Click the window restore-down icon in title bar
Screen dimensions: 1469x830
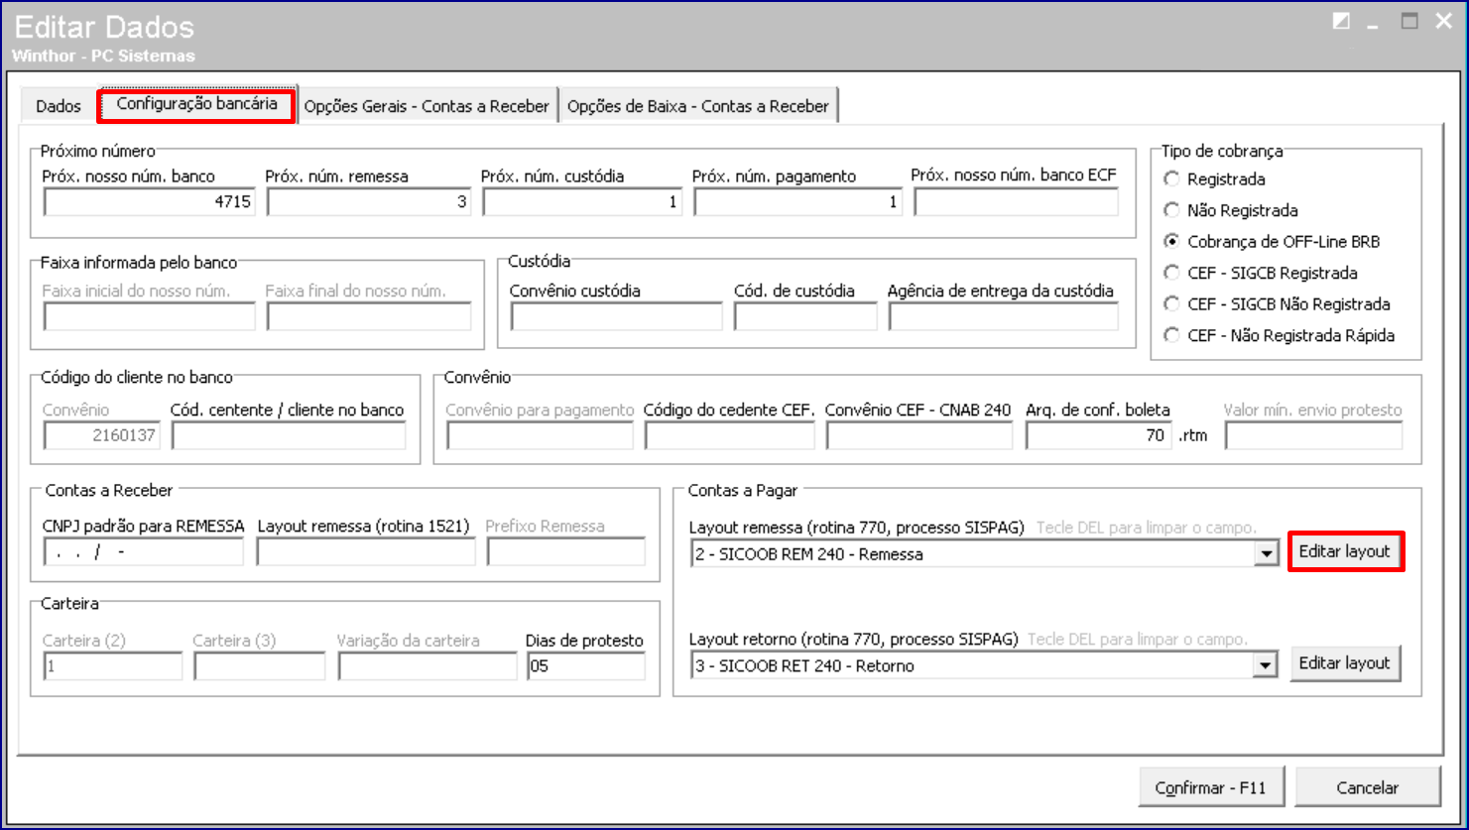tap(1341, 21)
